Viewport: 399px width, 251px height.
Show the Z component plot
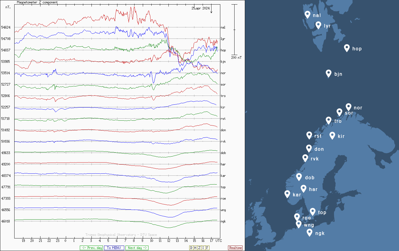point(199,248)
